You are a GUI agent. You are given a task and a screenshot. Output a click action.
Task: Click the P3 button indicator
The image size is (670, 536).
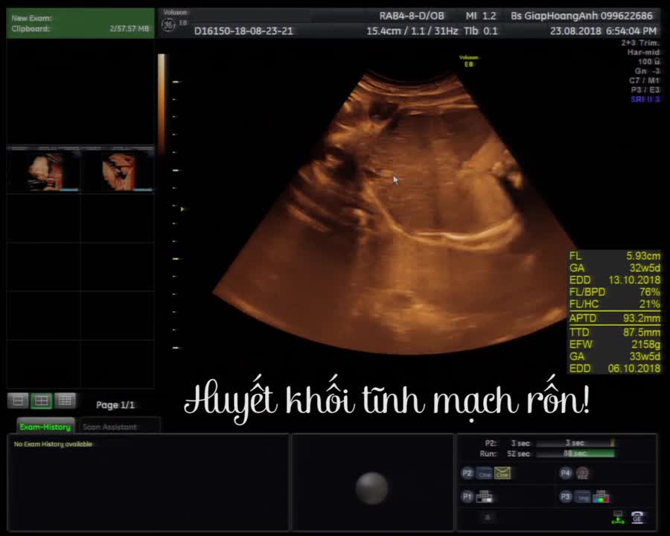[565, 497]
